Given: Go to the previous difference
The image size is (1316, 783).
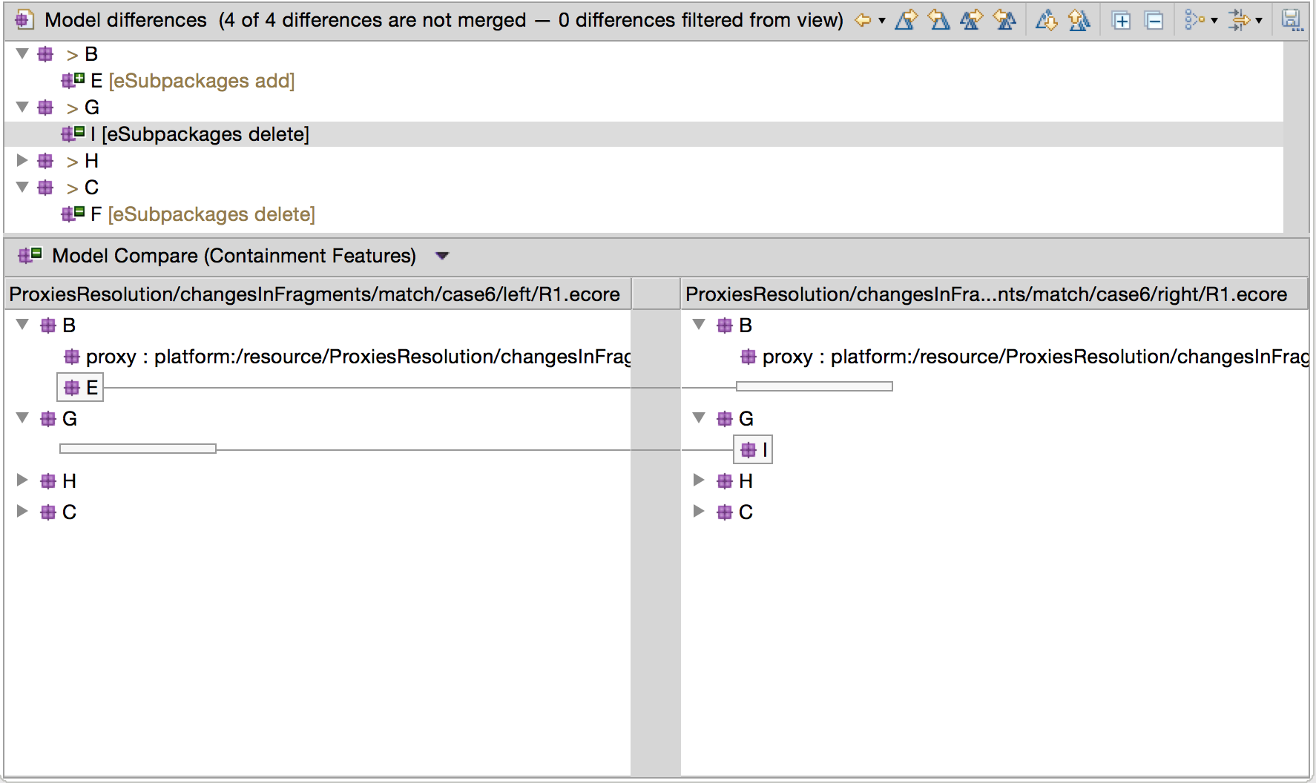Looking at the screenshot, I should point(1079,20).
